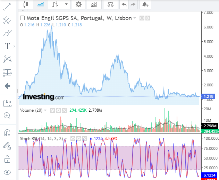
Task: Expand the text tool options arrow
Action: 14,46
